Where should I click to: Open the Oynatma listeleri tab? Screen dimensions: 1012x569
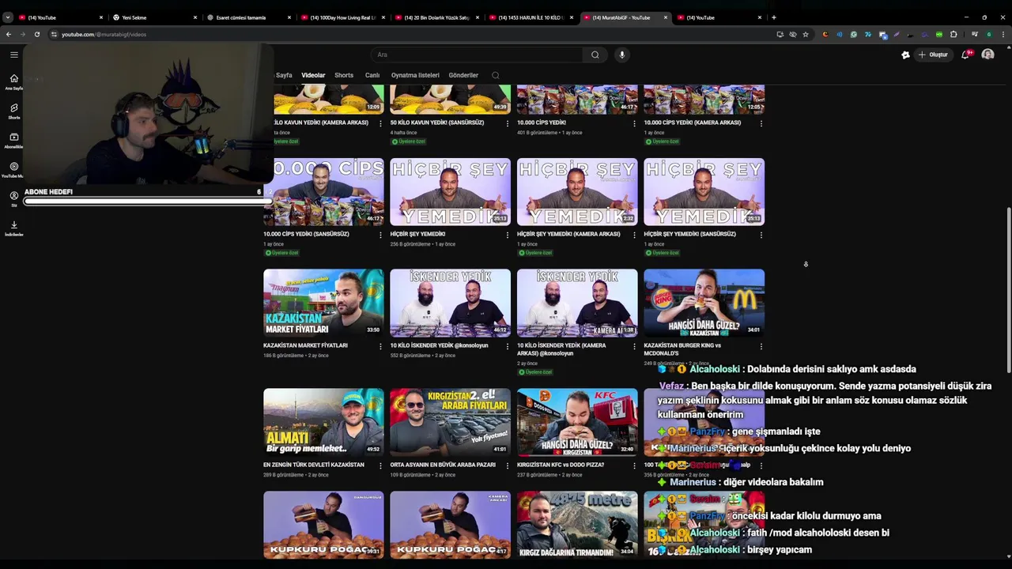click(415, 75)
